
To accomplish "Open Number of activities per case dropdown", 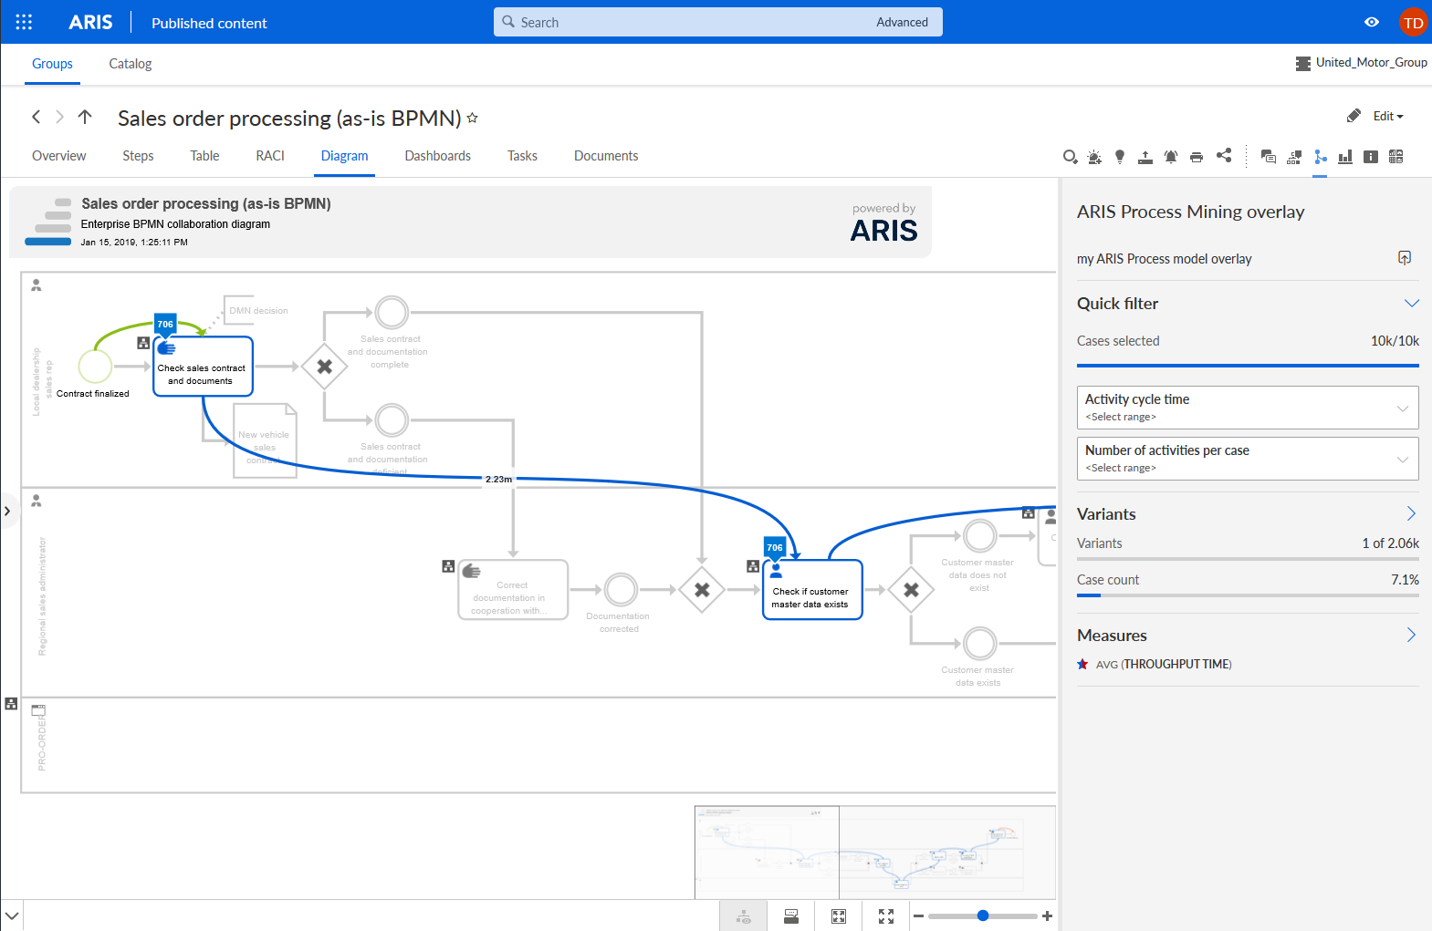I will click(1248, 459).
